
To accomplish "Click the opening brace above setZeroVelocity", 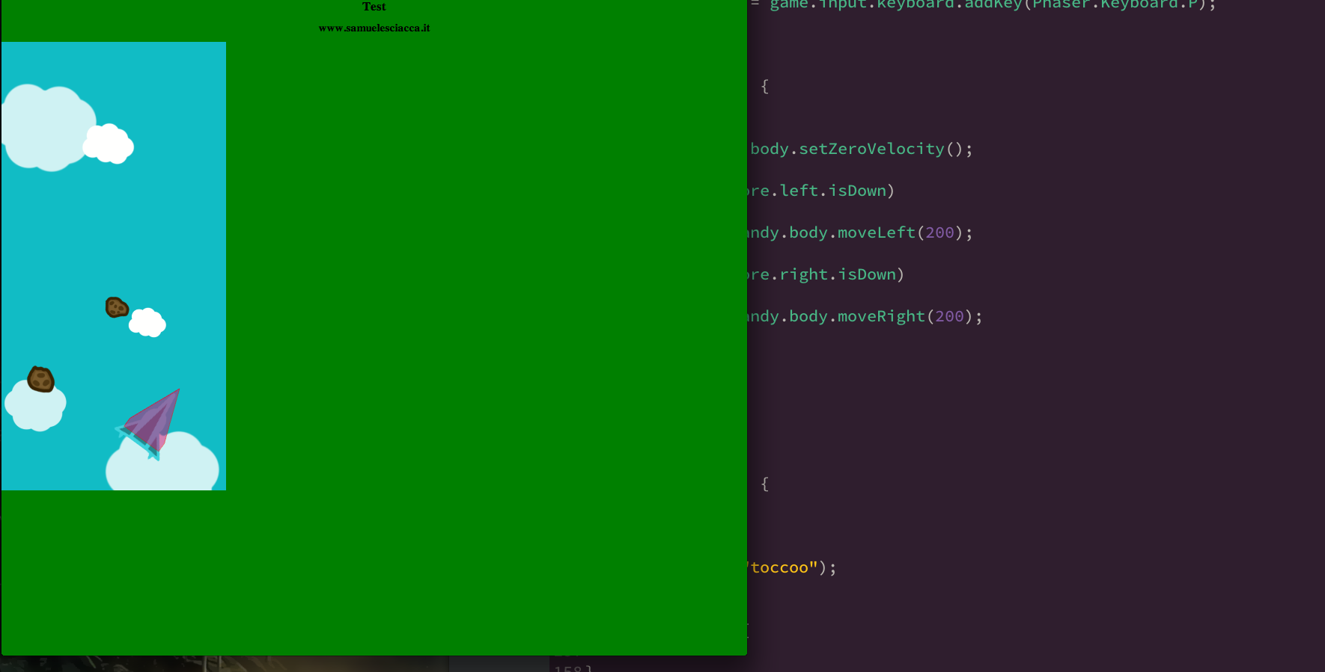I will coord(764,86).
